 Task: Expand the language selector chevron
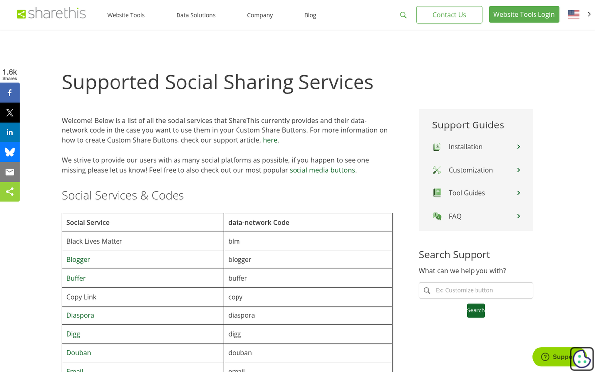[590, 14]
